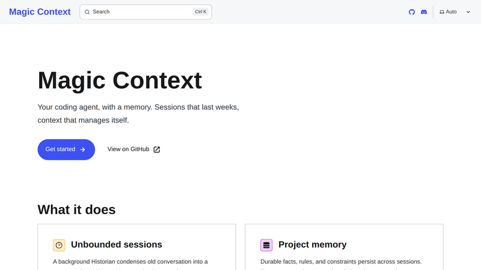Open the GitHub icon link in header
Image resolution: width=481 pixels, height=270 pixels.
(412, 12)
